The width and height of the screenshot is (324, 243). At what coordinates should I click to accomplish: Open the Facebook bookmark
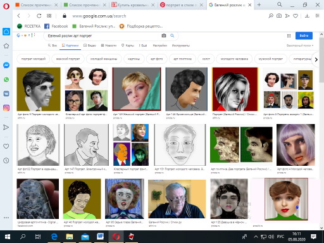coord(56,26)
